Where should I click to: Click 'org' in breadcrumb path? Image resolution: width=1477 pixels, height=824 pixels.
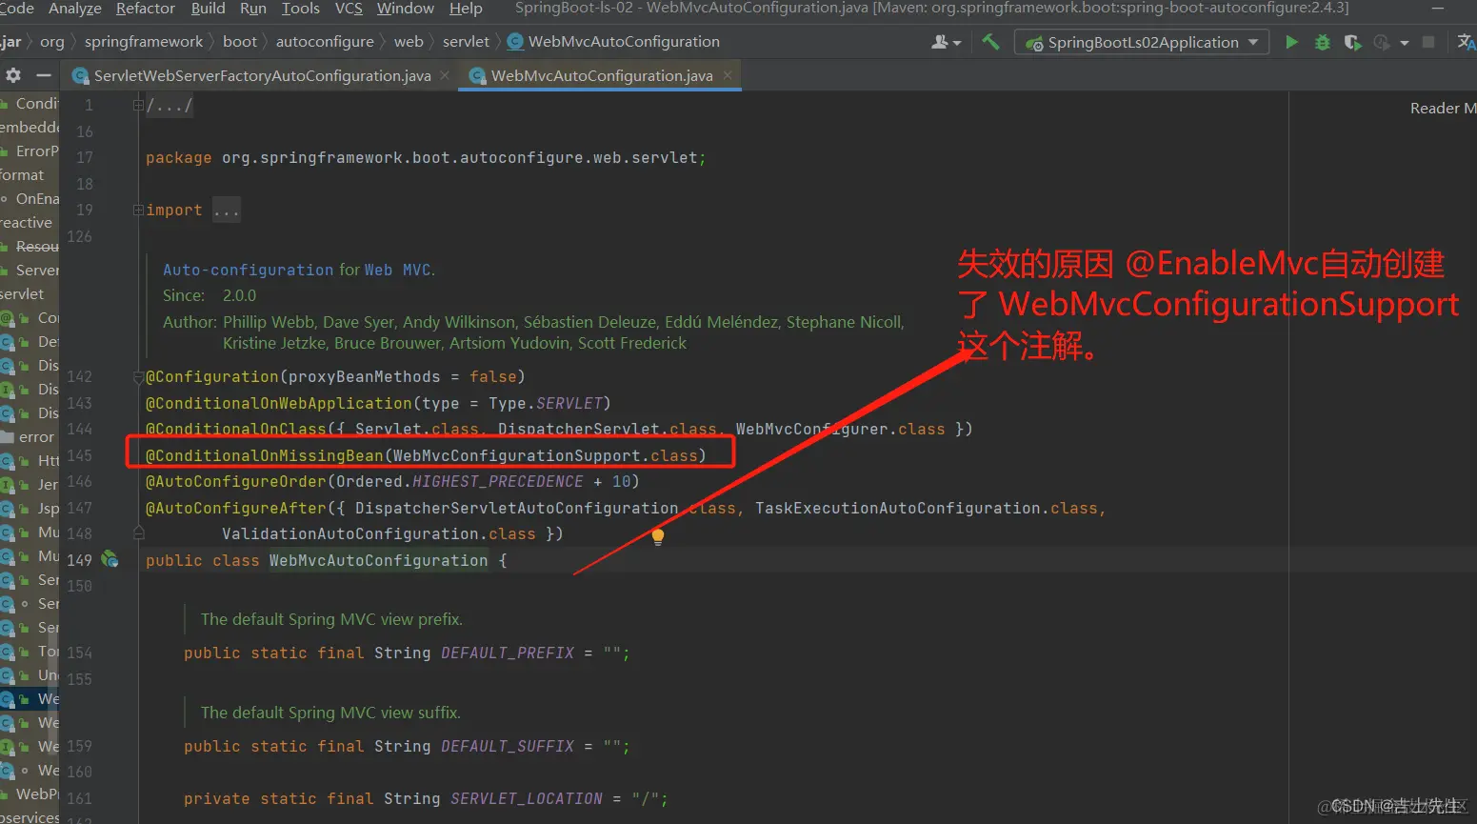[52, 42]
